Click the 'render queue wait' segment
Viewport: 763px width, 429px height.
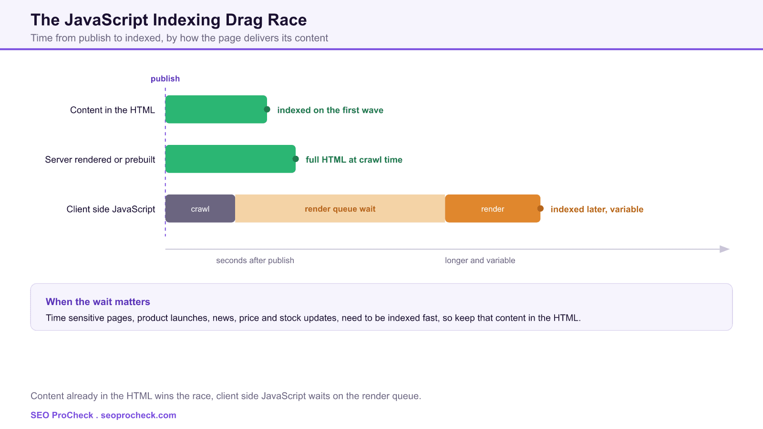click(x=340, y=208)
